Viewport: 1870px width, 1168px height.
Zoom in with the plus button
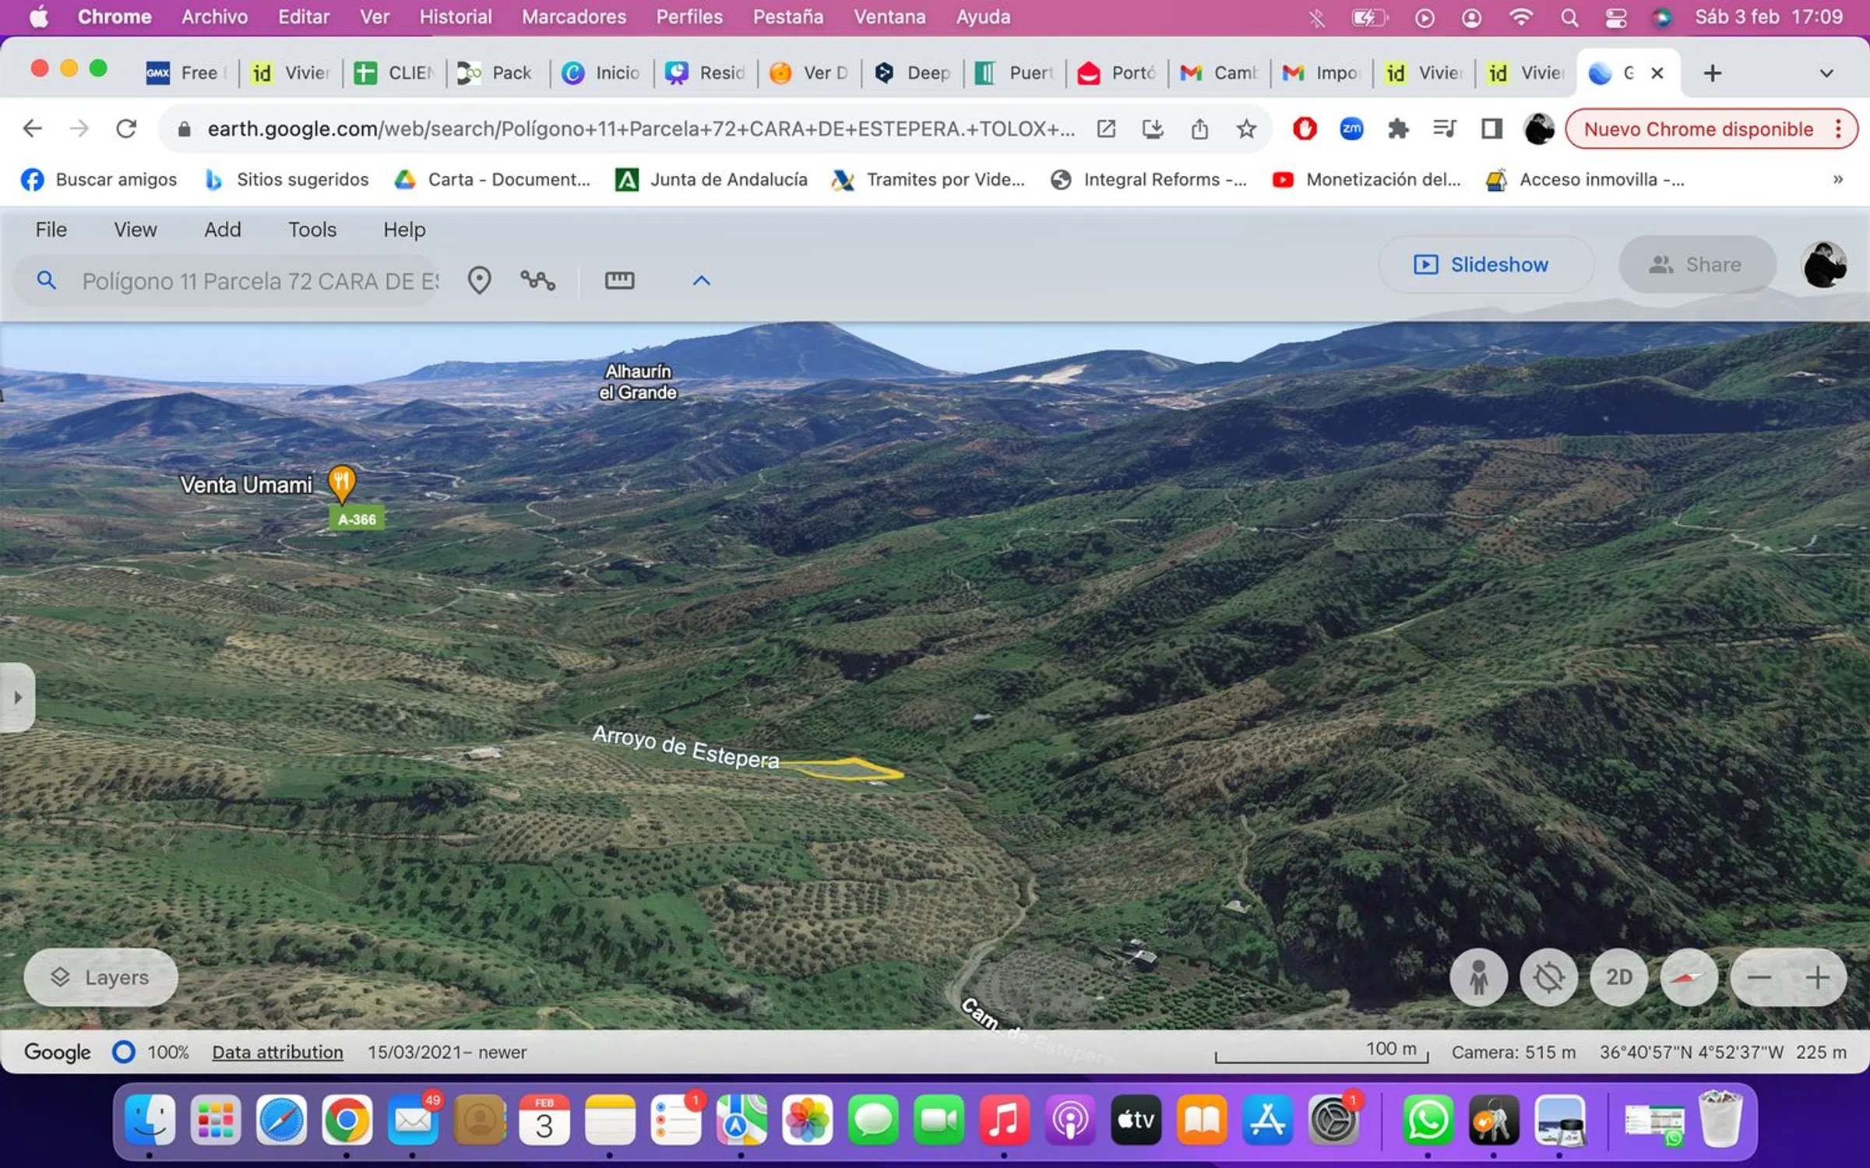pos(1817,977)
